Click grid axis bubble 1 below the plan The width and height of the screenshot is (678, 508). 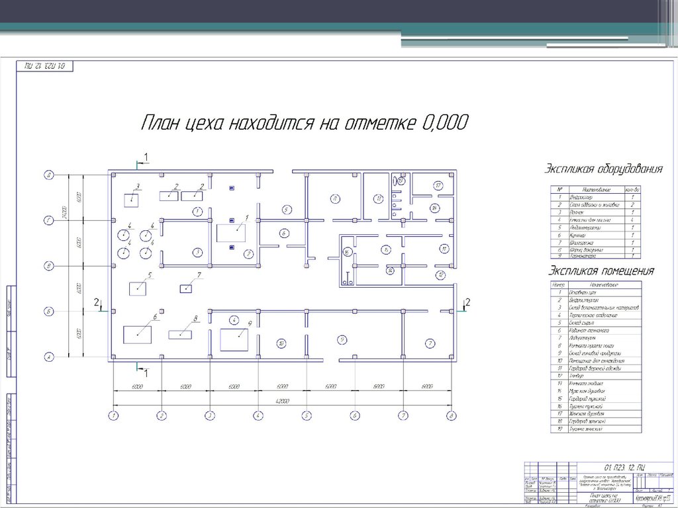point(113,415)
